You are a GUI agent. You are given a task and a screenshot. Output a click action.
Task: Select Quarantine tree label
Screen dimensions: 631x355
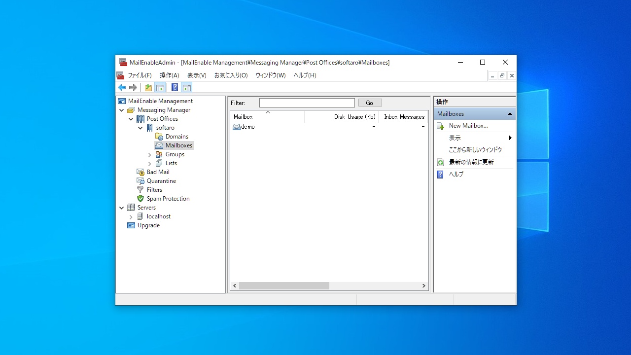click(161, 181)
